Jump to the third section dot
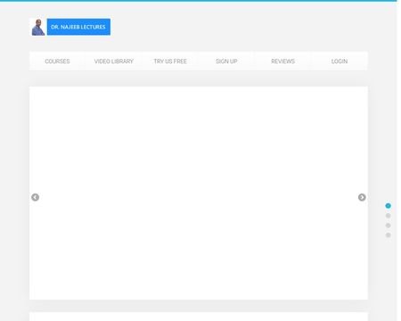401x321 pixels. pos(388,226)
